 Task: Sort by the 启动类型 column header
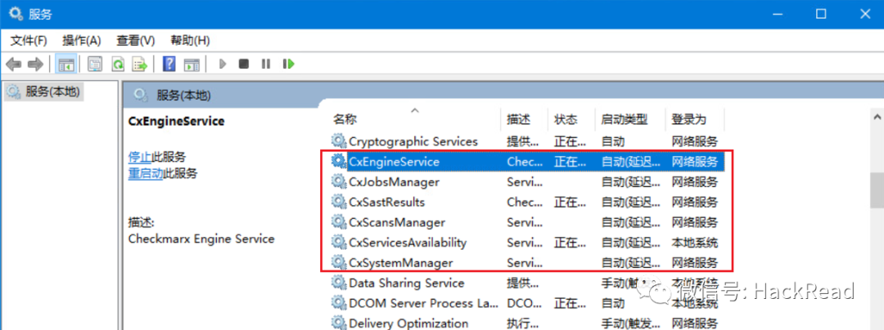(x=630, y=119)
